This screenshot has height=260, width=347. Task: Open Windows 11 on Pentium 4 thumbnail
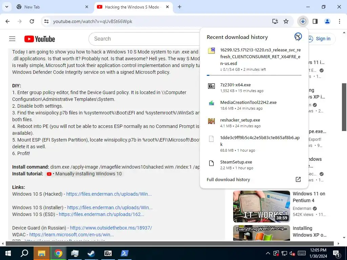coord(261,207)
